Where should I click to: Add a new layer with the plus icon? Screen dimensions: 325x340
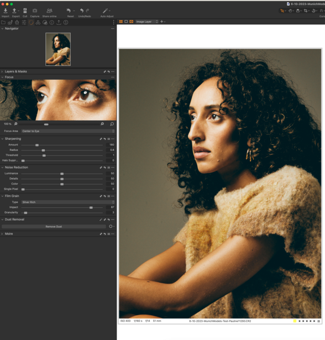click(x=161, y=22)
